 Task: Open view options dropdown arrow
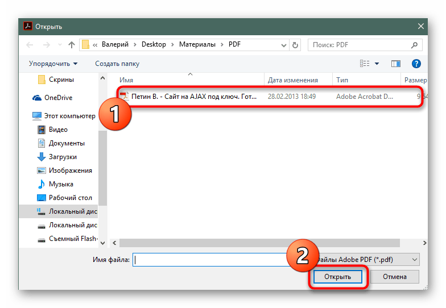(377, 64)
